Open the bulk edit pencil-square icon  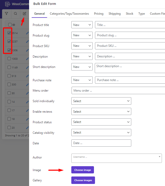24,14
